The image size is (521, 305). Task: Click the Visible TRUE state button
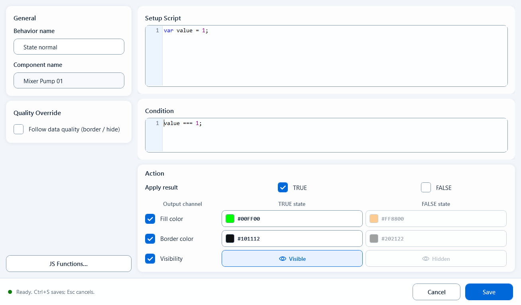tap(292, 258)
